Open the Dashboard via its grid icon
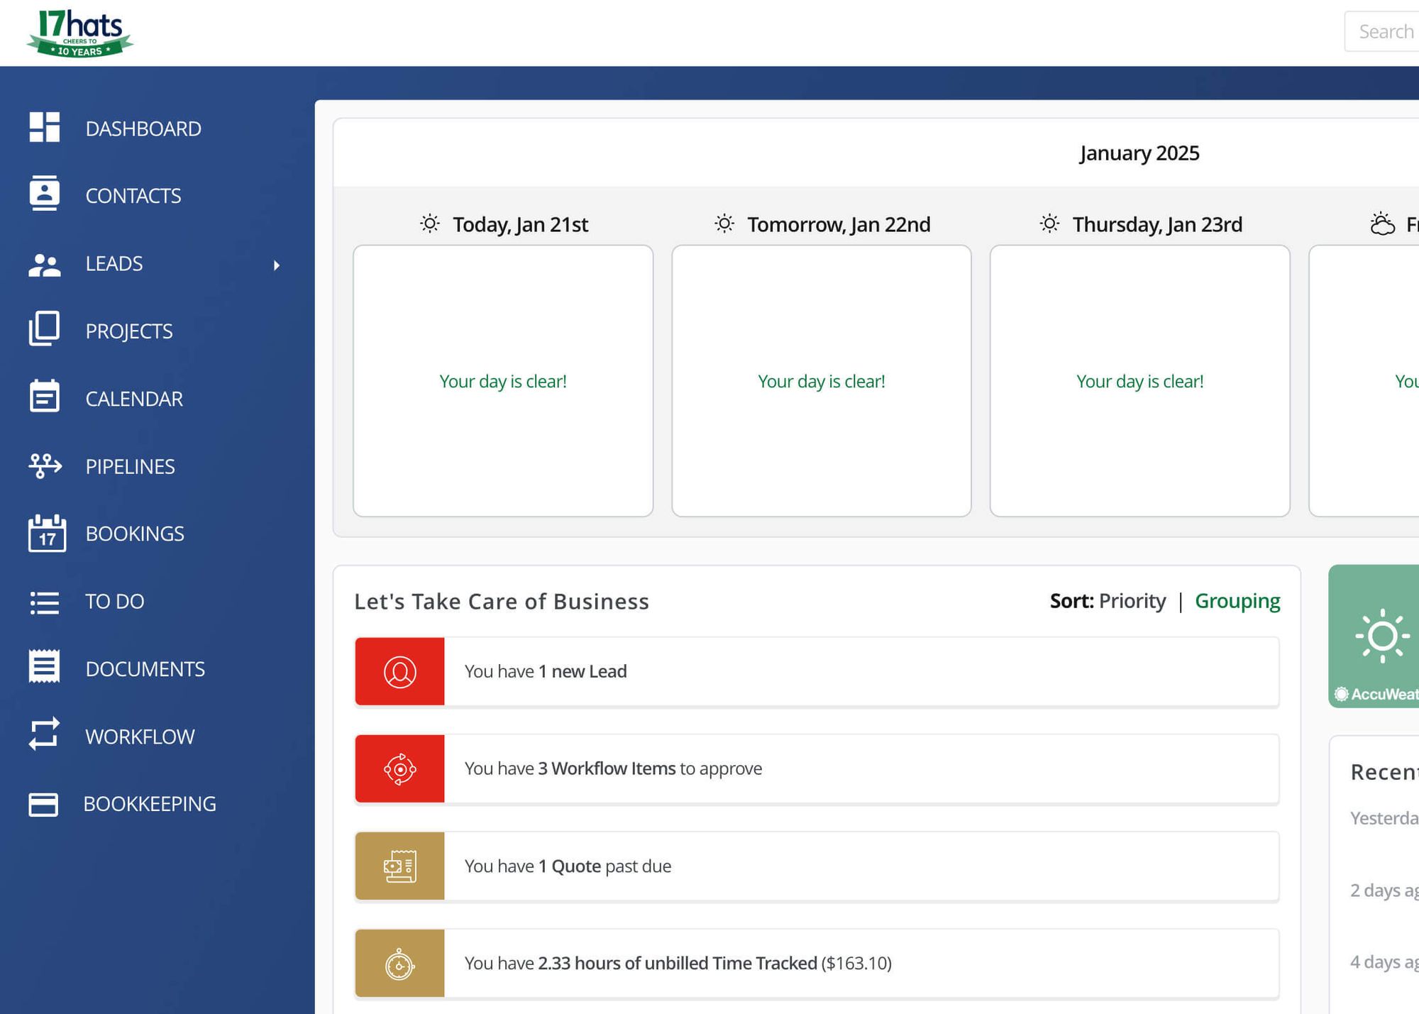Viewport: 1419px width, 1014px height. click(x=44, y=128)
